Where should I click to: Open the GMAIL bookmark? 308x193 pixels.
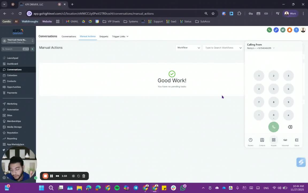coord(72,21)
